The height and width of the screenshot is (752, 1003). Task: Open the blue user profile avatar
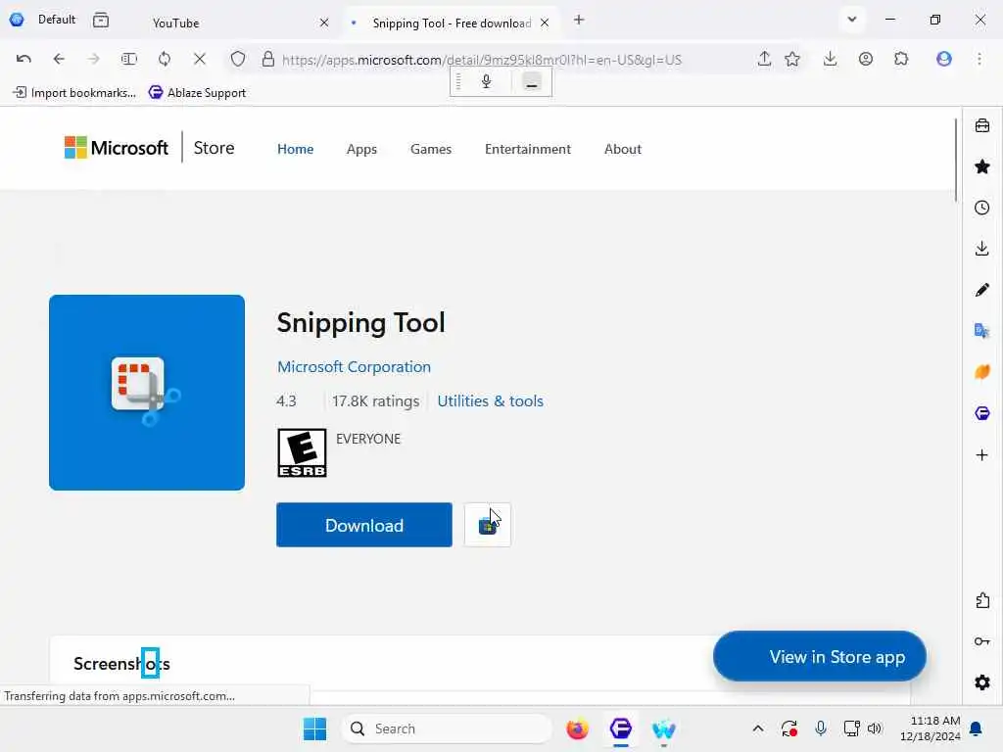click(x=943, y=59)
